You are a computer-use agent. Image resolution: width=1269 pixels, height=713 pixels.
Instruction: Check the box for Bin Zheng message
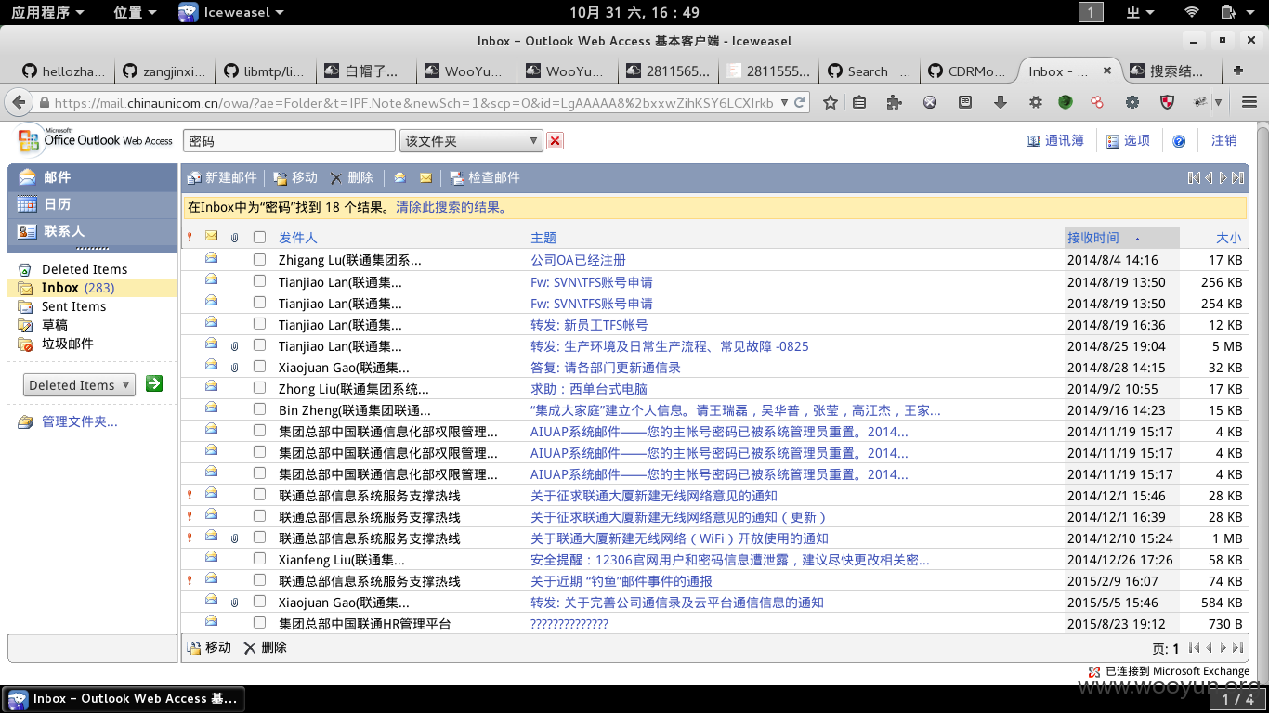(x=259, y=409)
